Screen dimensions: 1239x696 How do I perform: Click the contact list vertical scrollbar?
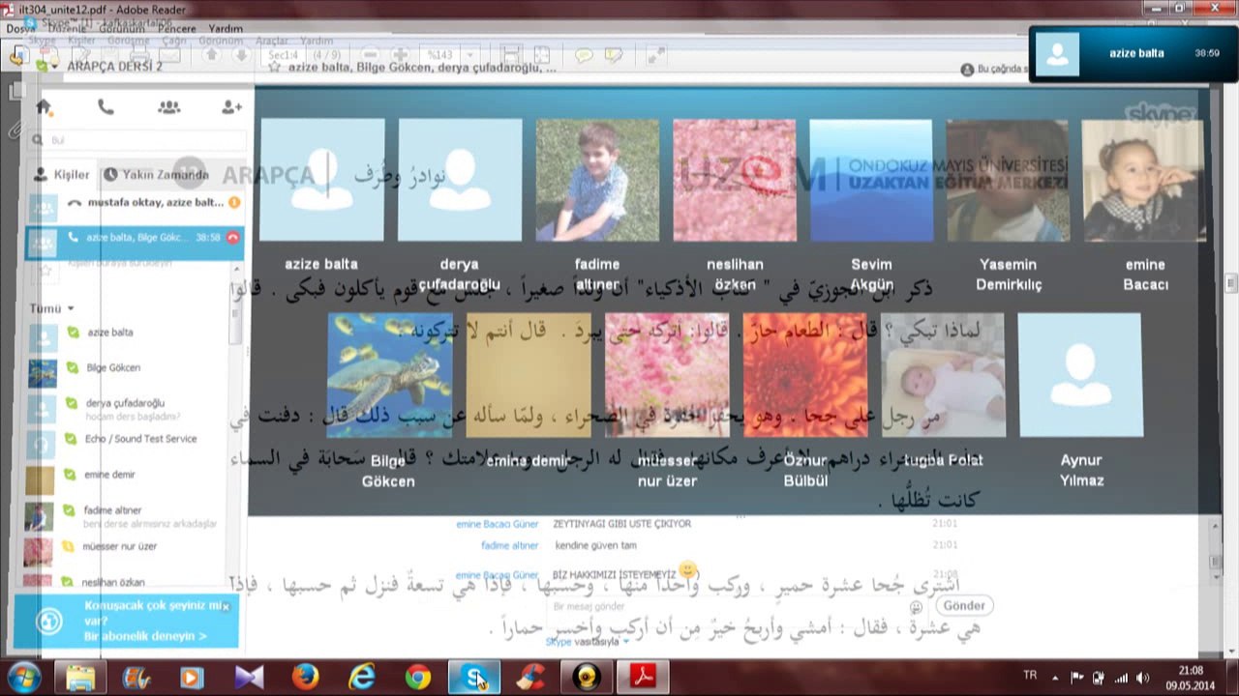[x=234, y=314]
